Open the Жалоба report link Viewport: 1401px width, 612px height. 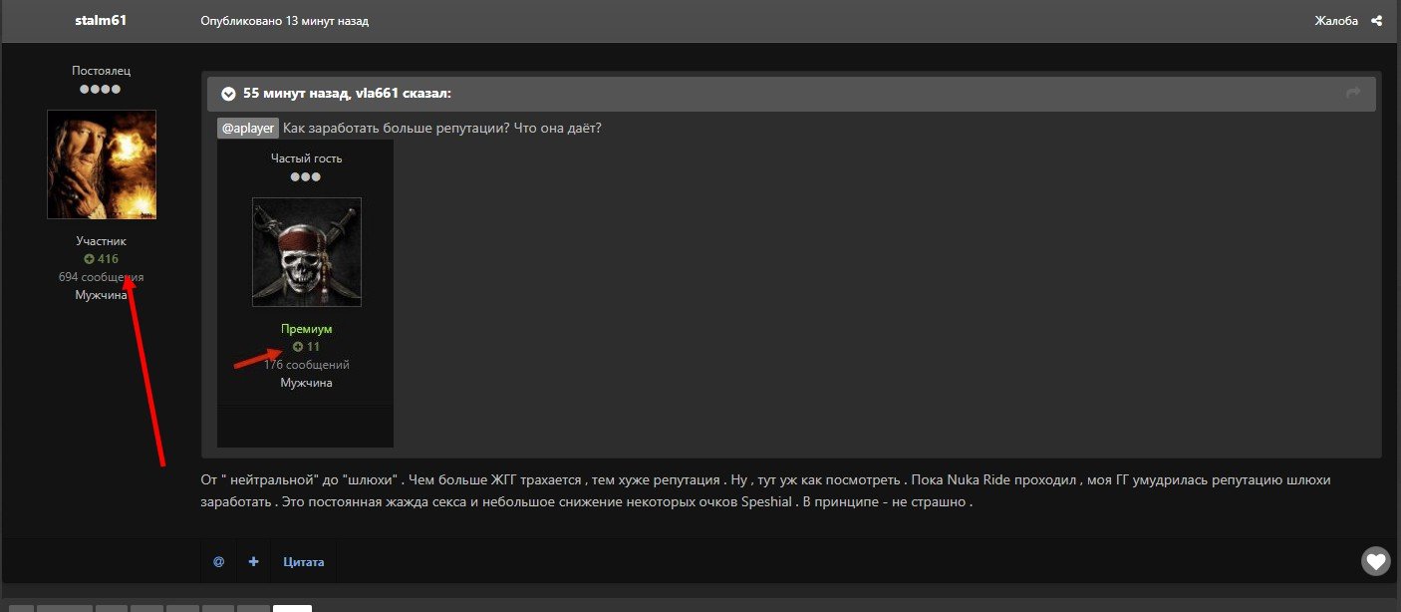[1336, 21]
